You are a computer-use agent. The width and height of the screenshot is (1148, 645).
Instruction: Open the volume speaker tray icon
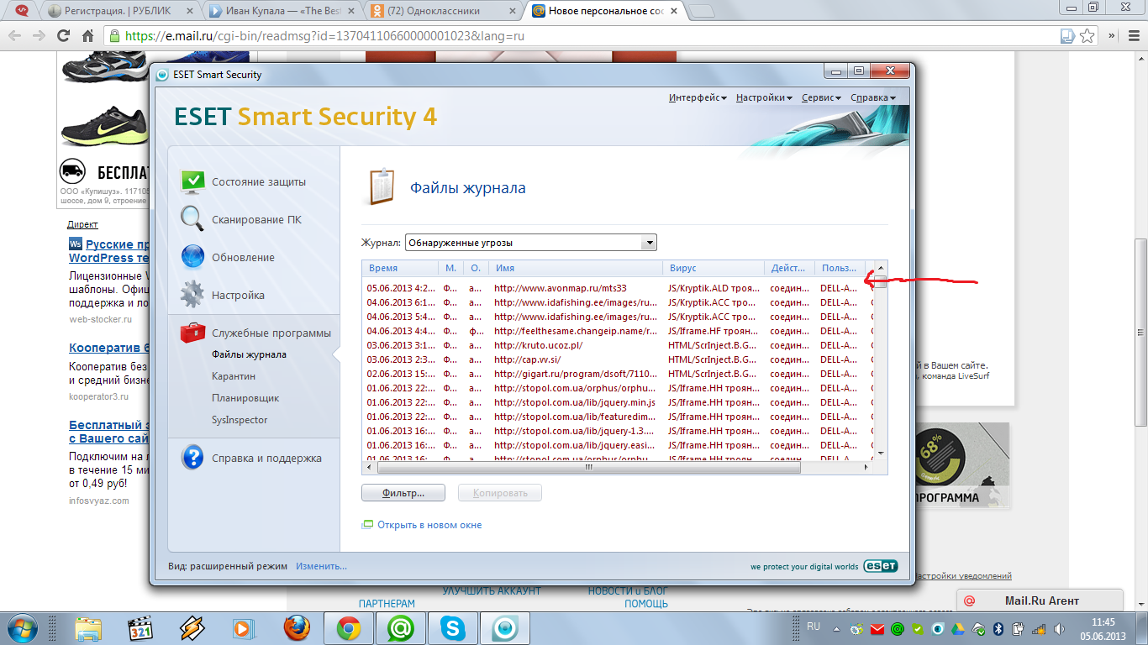[1060, 628]
